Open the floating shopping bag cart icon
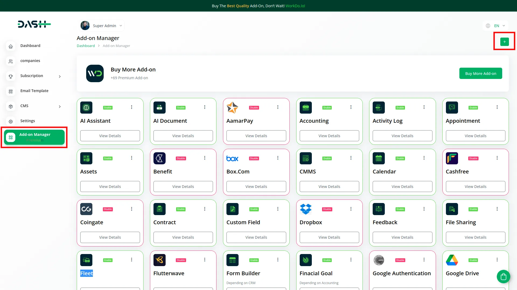Viewport: 517px width, 290px height. 503,276
